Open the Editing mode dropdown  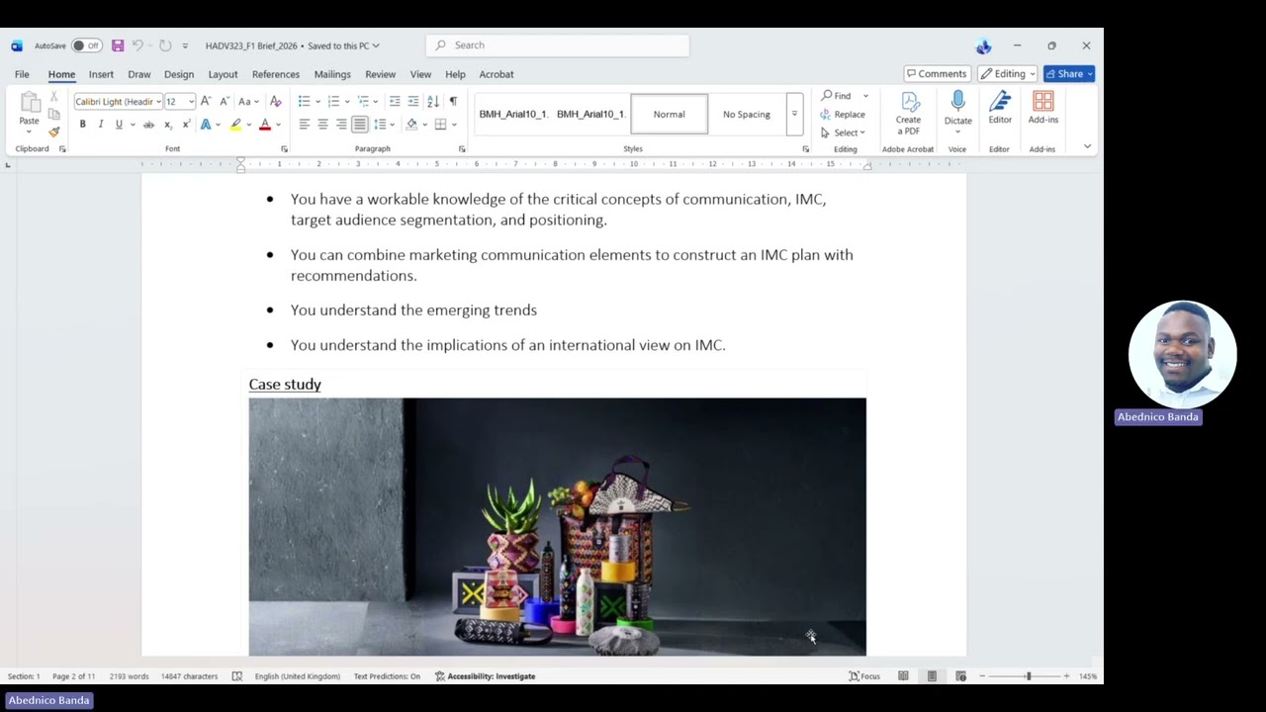1007,74
